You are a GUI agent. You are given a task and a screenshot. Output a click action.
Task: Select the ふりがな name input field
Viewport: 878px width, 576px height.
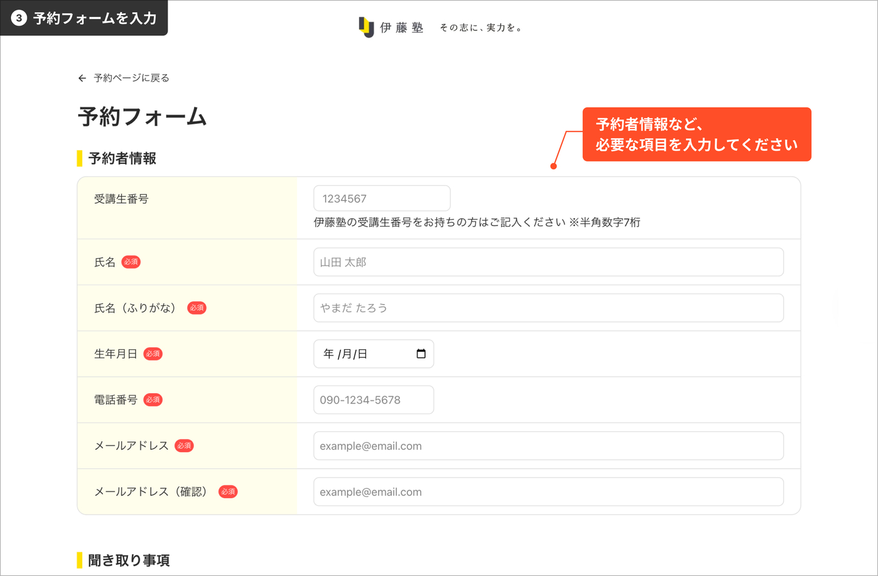(x=548, y=308)
